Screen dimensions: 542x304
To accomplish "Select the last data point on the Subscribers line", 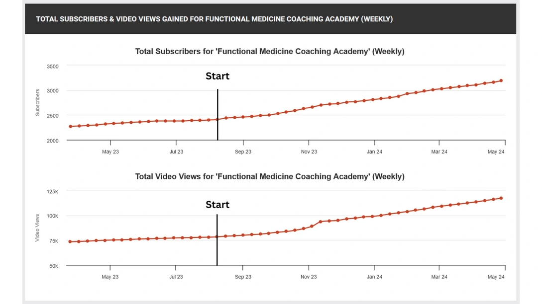I will tap(501, 80).
